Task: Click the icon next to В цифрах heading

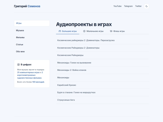Action: coord(18,64)
